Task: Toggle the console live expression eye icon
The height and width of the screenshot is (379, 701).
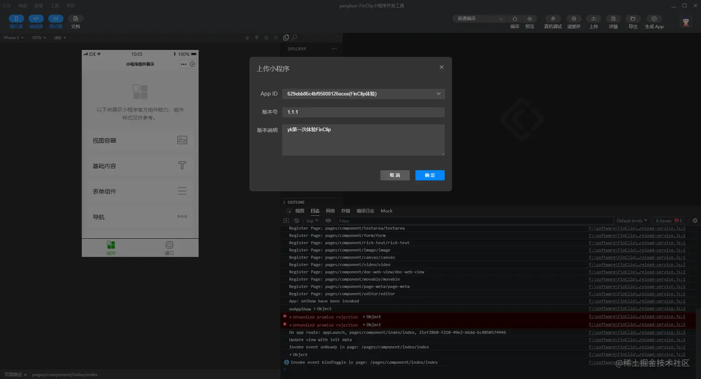Action: pos(328,221)
